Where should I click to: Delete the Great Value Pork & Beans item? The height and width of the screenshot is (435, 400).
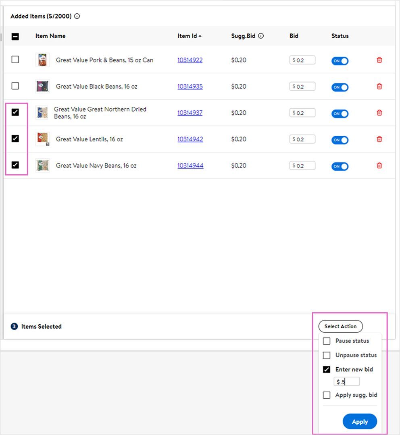click(x=379, y=60)
